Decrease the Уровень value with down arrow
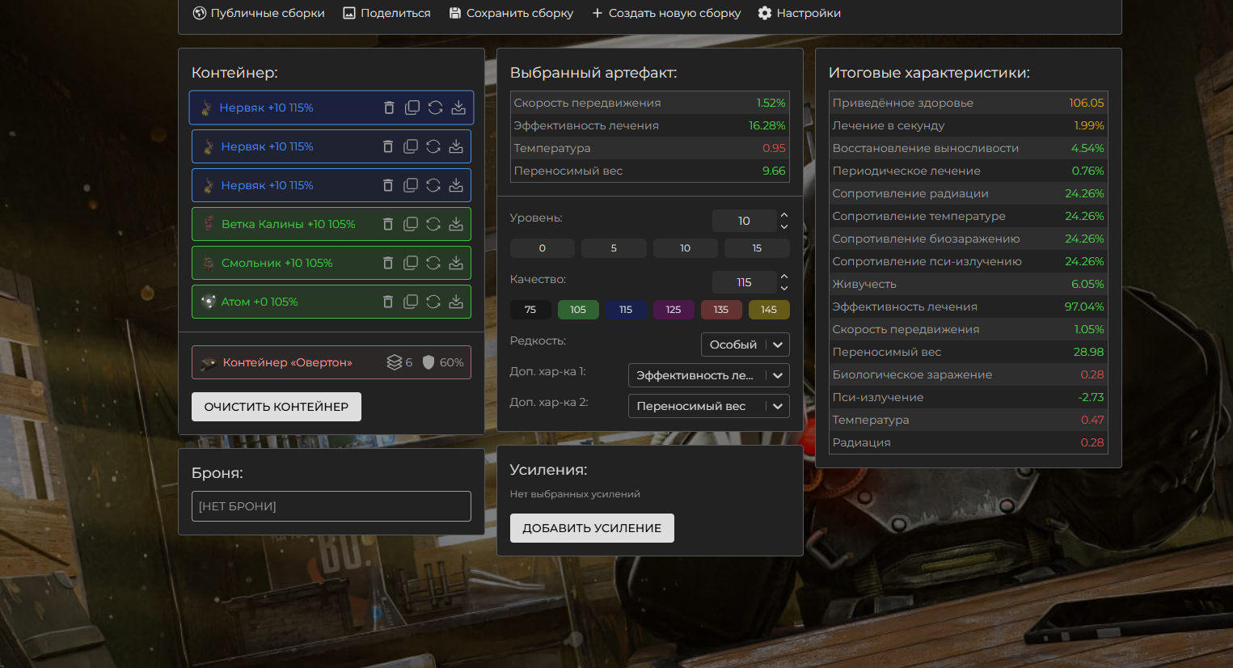The image size is (1233, 668). [784, 226]
